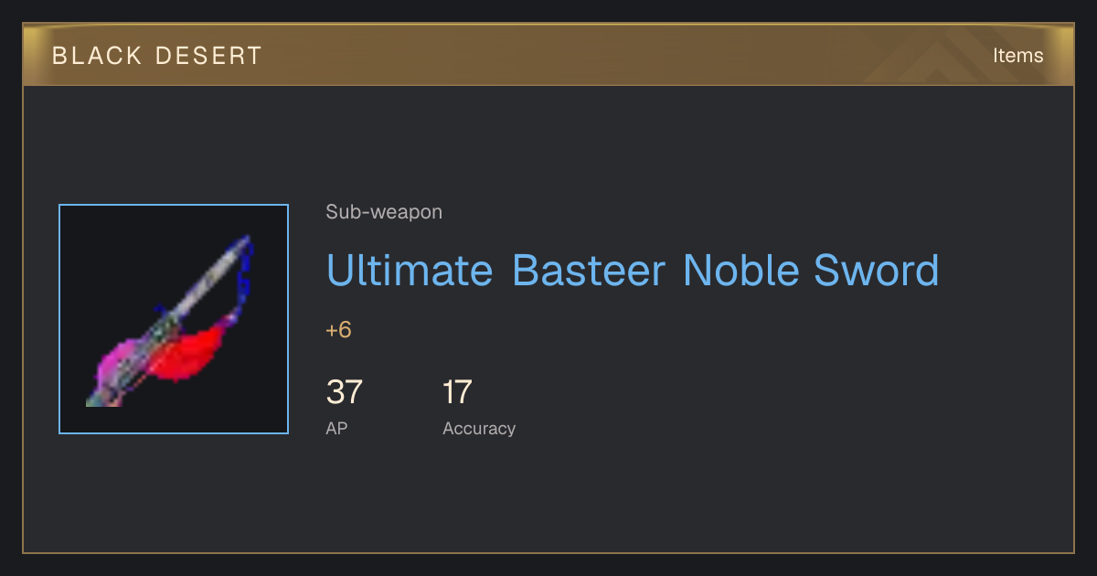
Task: Open the Items page link
Action: point(1017,55)
